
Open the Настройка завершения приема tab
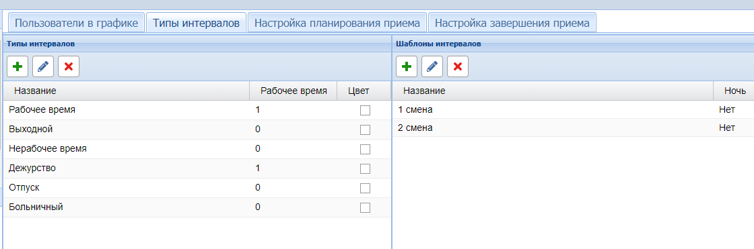click(512, 23)
